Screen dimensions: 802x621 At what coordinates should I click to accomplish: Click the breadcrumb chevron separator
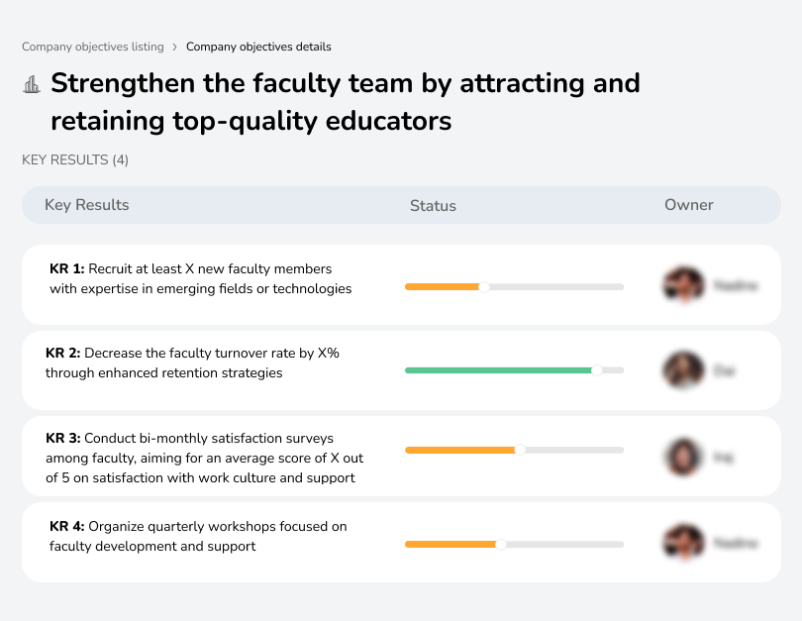point(174,47)
